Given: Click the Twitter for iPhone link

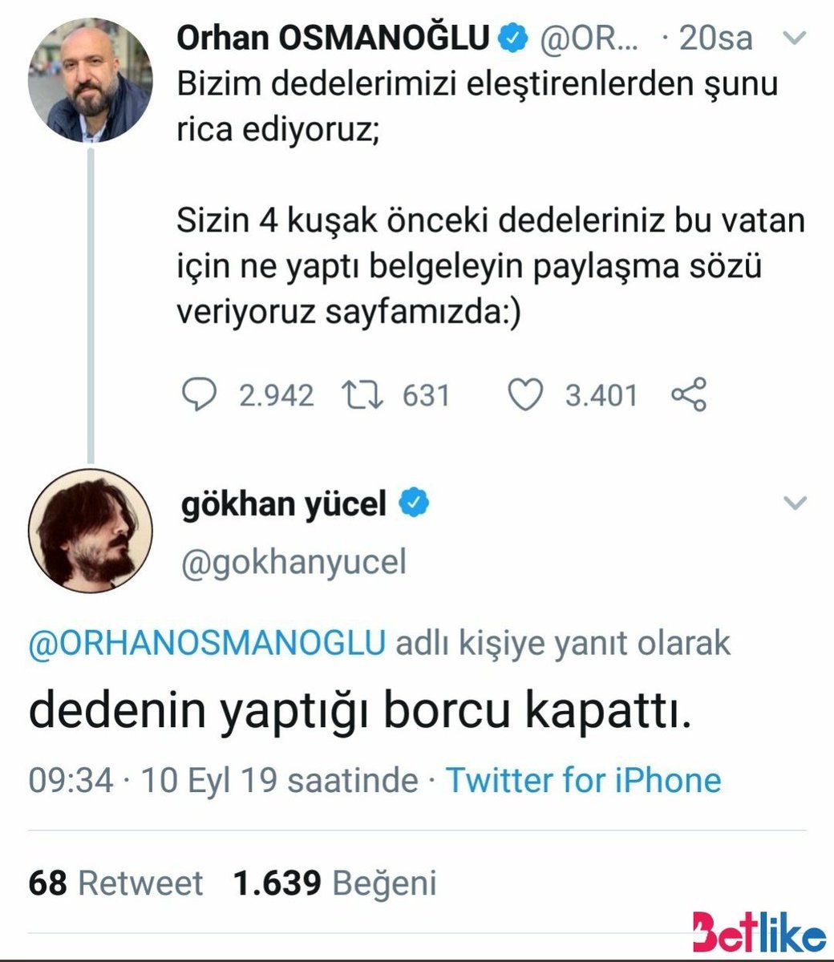Looking at the screenshot, I should click(x=583, y=780).
